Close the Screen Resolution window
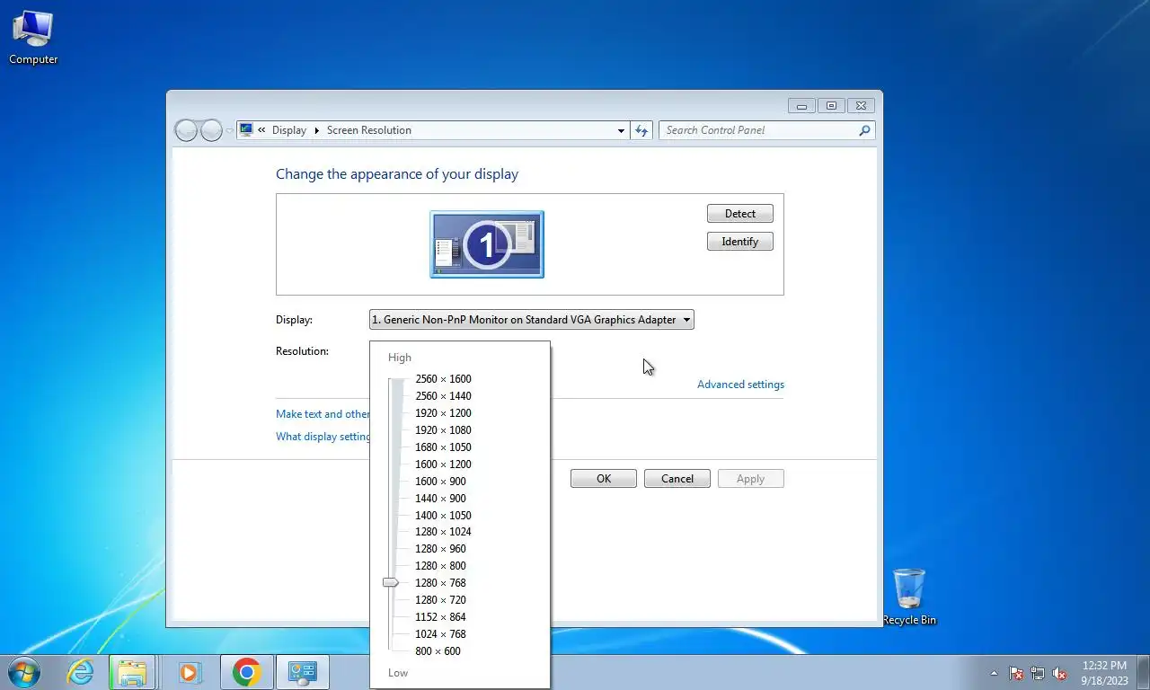This screenshot has height=690, width=1150. 861,105
